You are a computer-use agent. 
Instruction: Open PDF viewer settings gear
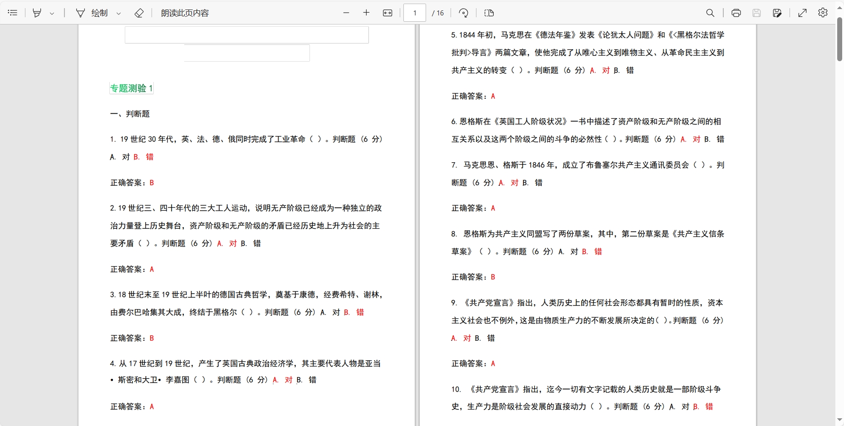[823, 13]
